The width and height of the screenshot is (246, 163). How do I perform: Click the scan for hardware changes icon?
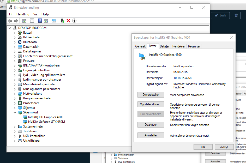tap(54, 21)
